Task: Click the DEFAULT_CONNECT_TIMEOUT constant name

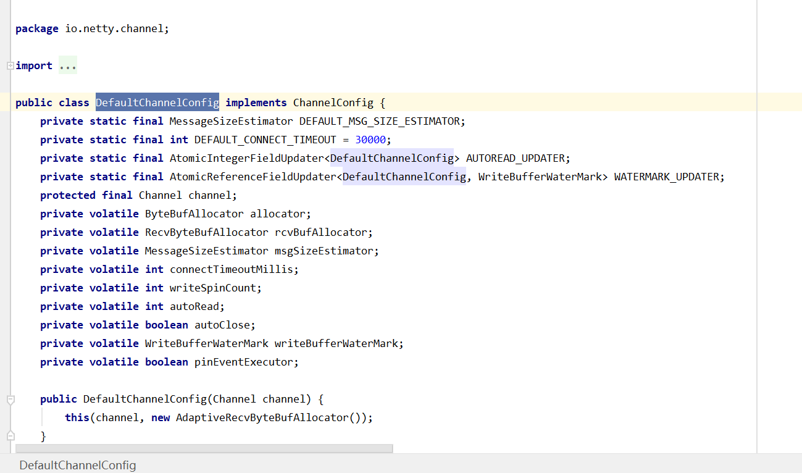Action: point(265,140)
